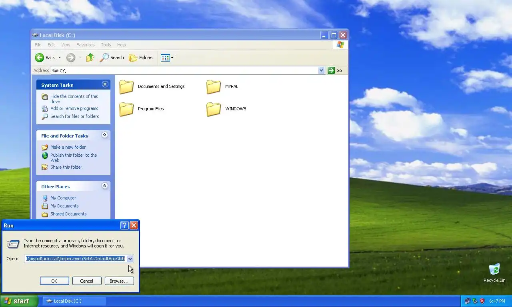Open the File menu
The image size is (512, 307).
click(x=38, y=45)
